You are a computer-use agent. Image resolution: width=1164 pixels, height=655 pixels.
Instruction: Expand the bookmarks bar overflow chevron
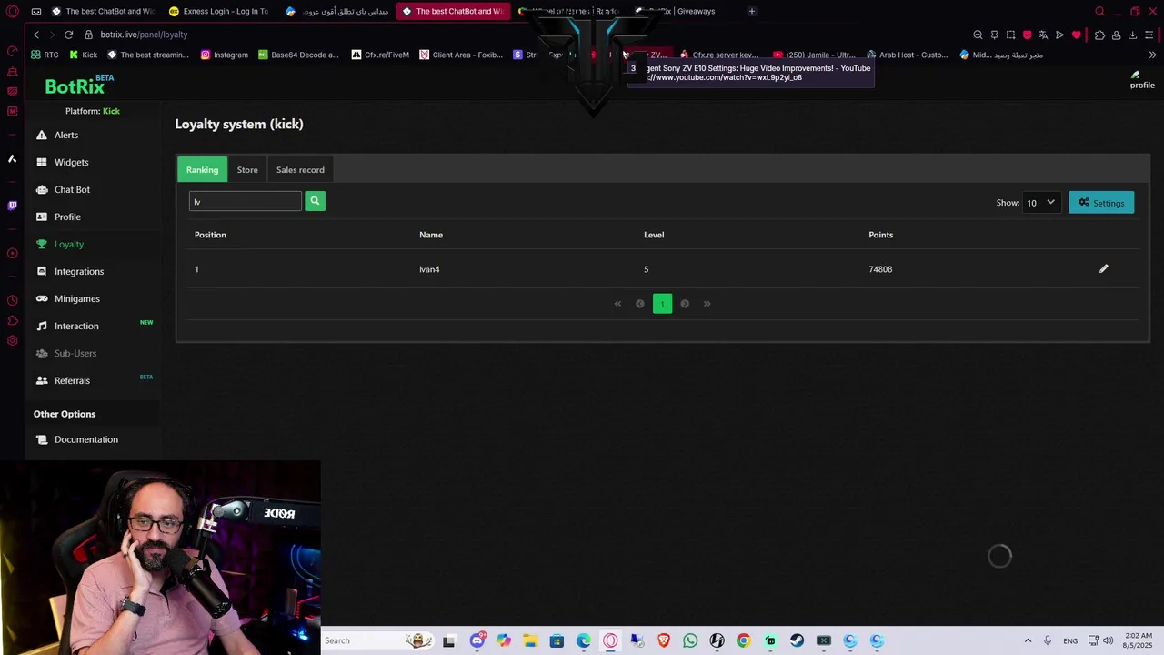tap(1152, 55)
